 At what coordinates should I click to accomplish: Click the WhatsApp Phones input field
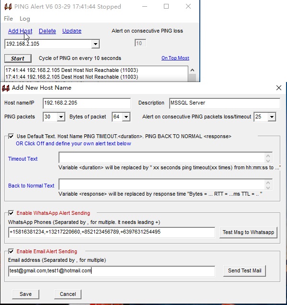pos(112,232)
